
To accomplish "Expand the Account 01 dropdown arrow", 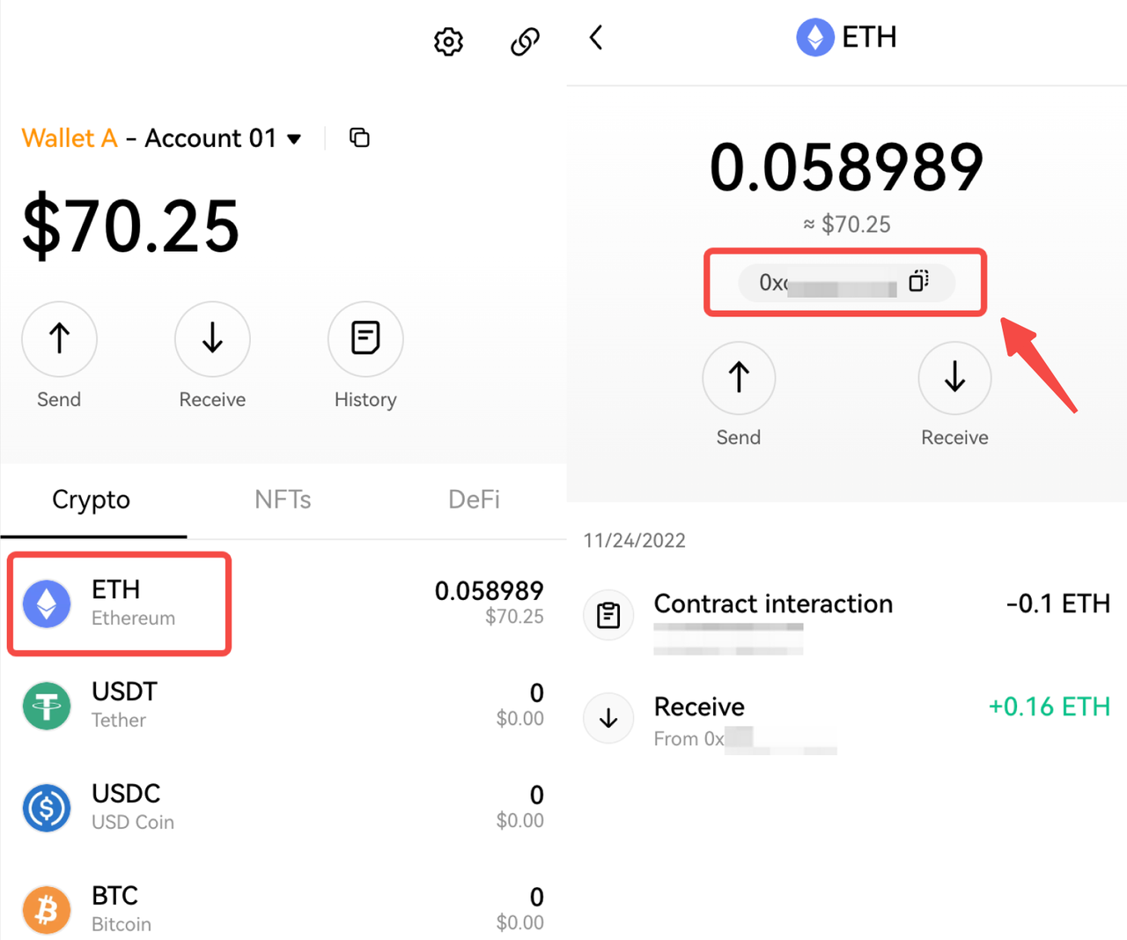I will [x=294, y=139].
